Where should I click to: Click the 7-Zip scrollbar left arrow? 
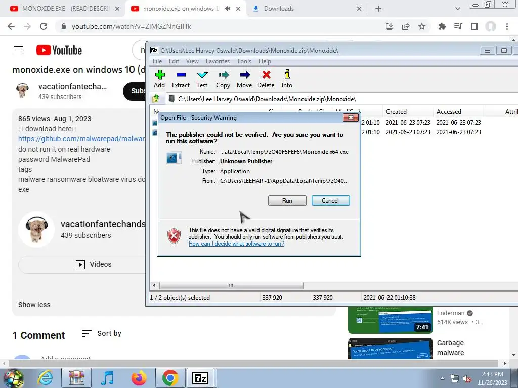pyautogui.click(x=154, y=285)
